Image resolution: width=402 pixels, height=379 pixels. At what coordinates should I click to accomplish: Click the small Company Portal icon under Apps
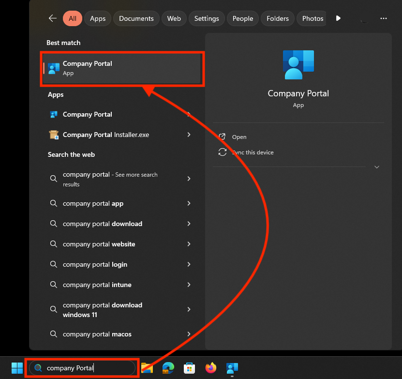coord(54,114)
